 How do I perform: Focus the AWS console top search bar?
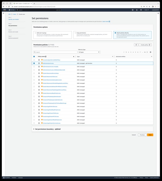pyautogui.click(x=38, y=10)
